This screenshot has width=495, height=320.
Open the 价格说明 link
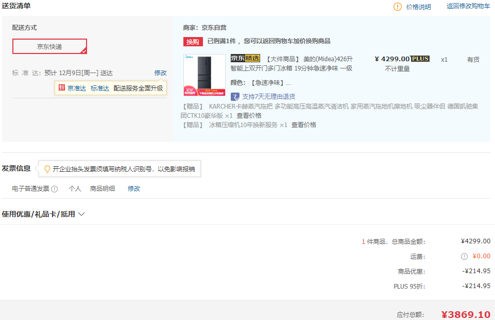tap(418, 7)
